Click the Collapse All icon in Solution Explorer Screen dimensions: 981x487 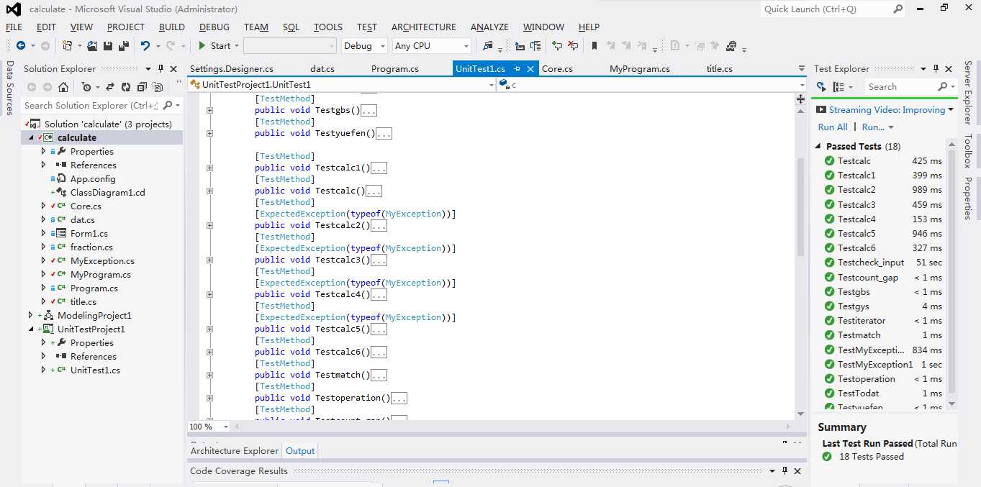click(x=141, y=87)
